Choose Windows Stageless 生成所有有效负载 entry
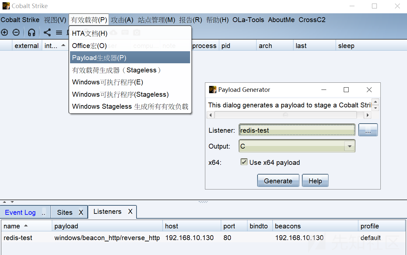The image size is (407, 255). click(x=130, y=106)
